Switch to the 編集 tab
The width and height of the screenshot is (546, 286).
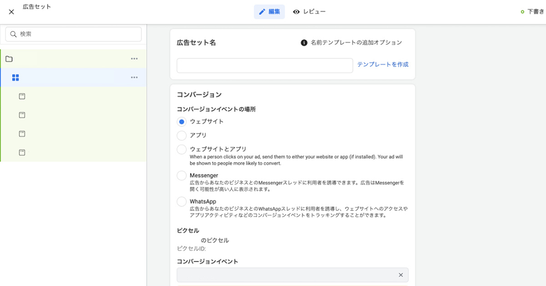269,12
